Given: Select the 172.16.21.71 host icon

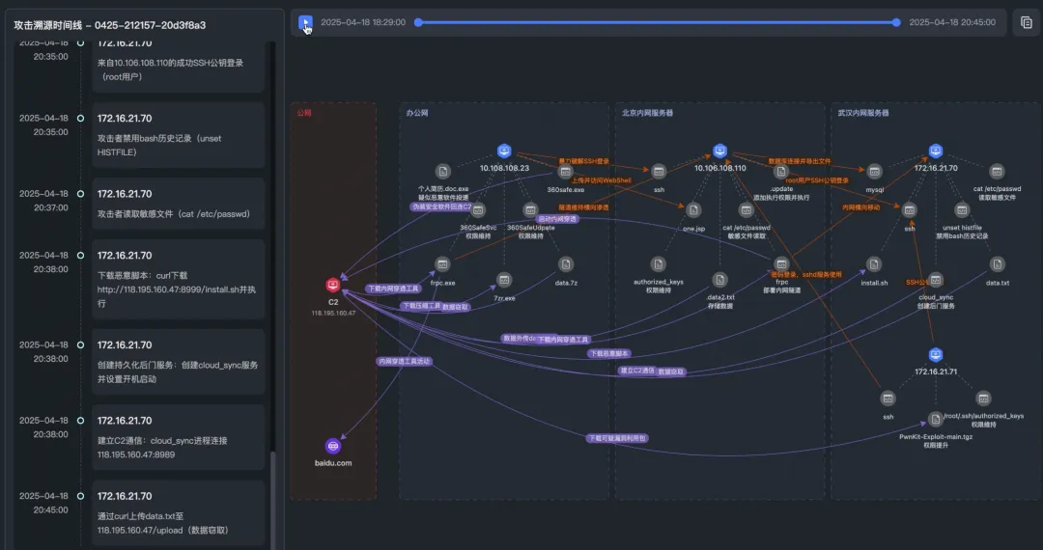Looking at the screenshot, I should click(935, 355).
